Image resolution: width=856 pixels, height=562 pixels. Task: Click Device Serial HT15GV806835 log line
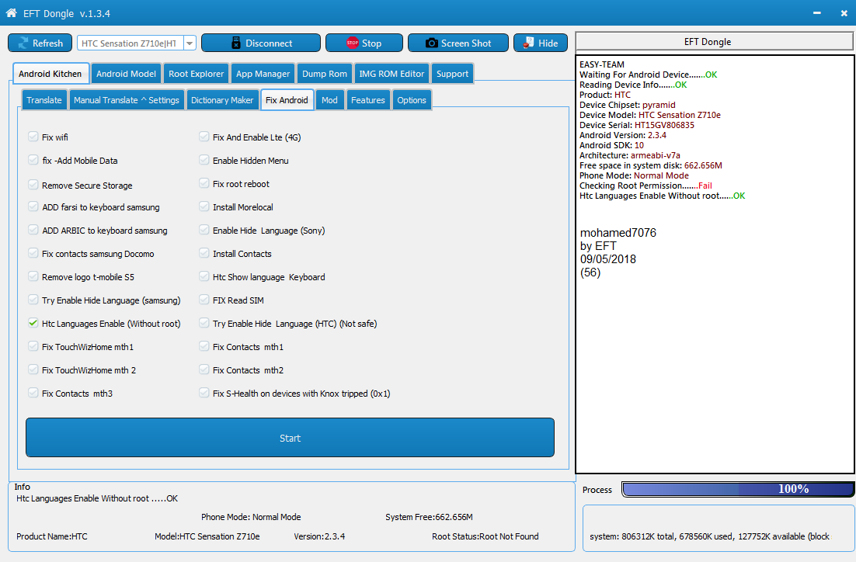636,125
